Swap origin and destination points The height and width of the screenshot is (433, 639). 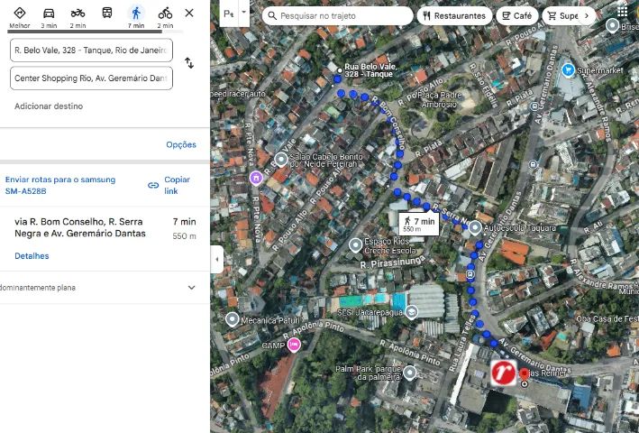pos(189,63)
